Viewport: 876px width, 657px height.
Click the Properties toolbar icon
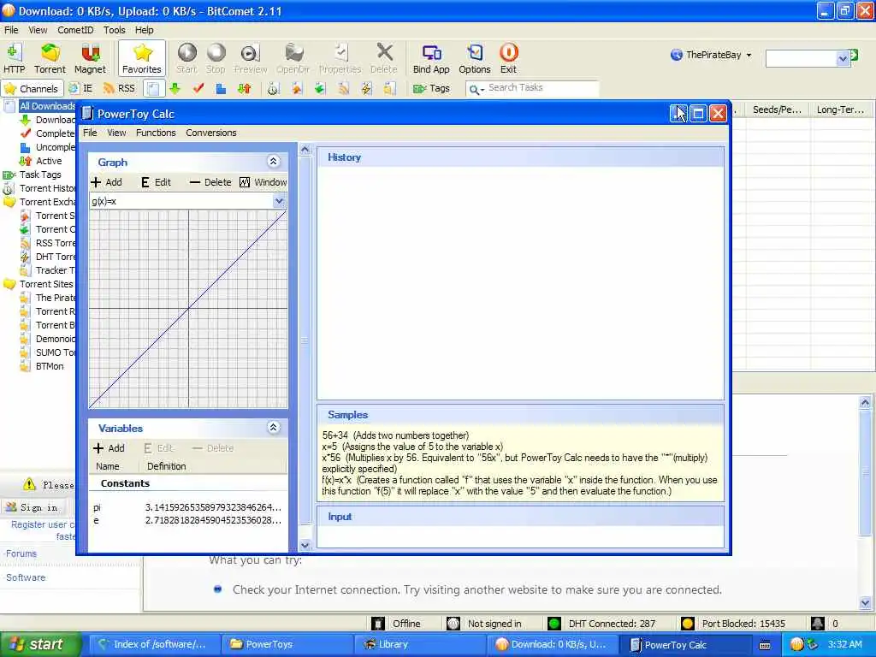pos(340,59)
